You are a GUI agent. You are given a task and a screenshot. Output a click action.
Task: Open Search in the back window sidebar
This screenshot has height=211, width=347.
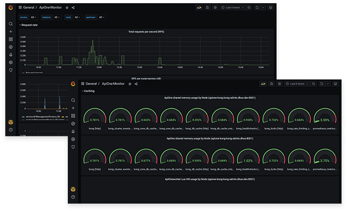click(11, 24)
